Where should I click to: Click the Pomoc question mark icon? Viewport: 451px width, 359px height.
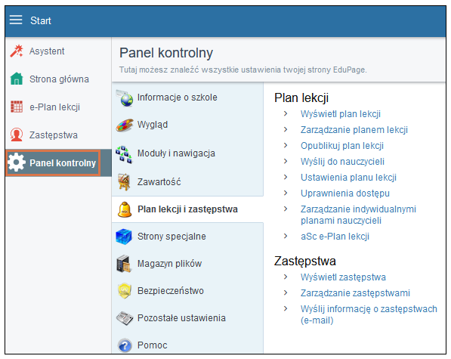tap(125, 345)
